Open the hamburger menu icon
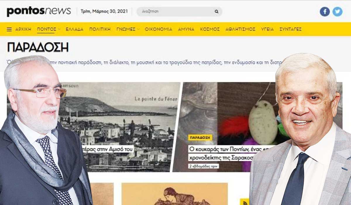This screenshot has height=205, width=351. coord(9,29)
